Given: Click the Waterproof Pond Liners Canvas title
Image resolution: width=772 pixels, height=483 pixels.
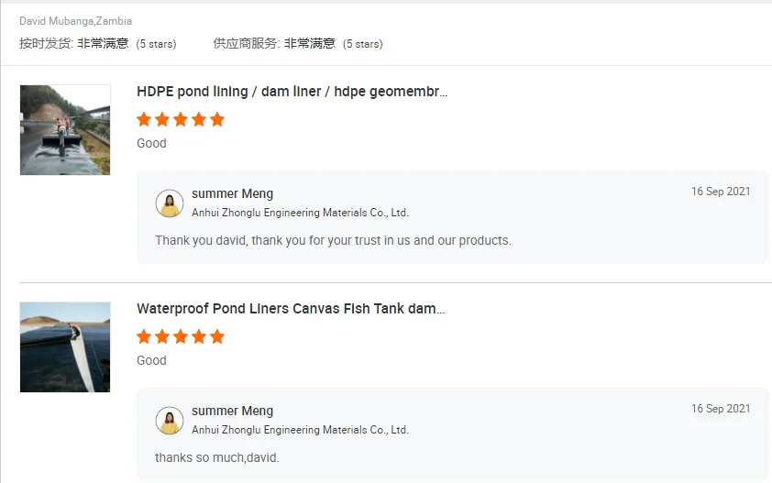Looking at the screenshot, I should click(291, 309).
